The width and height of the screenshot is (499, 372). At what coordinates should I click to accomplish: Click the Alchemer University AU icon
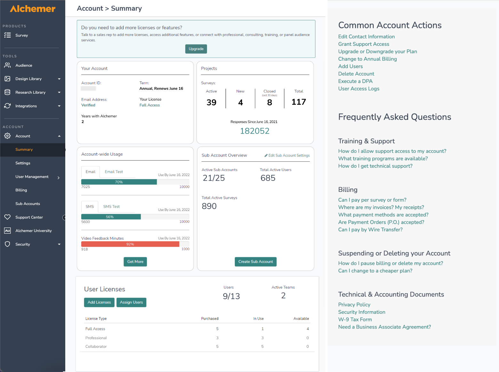[7, 230]
